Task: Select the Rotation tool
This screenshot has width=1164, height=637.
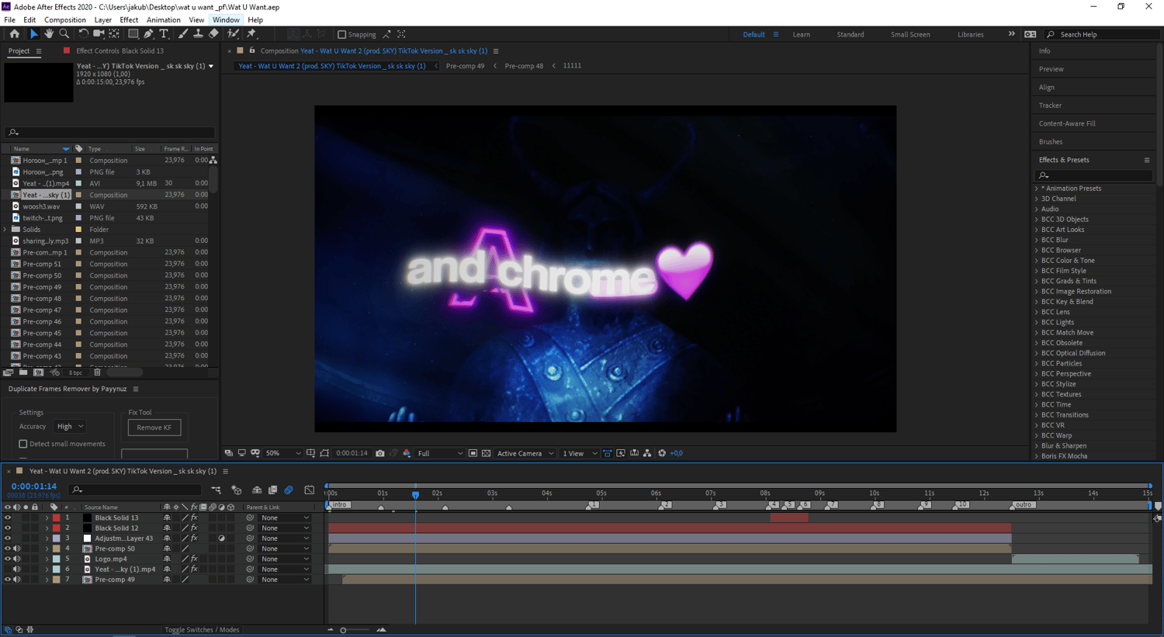Action: point(83,34)
